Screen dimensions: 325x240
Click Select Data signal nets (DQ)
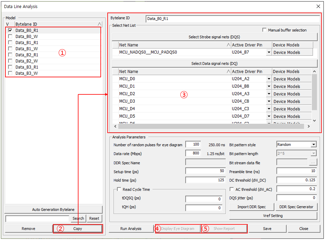[x=215, y=64]
